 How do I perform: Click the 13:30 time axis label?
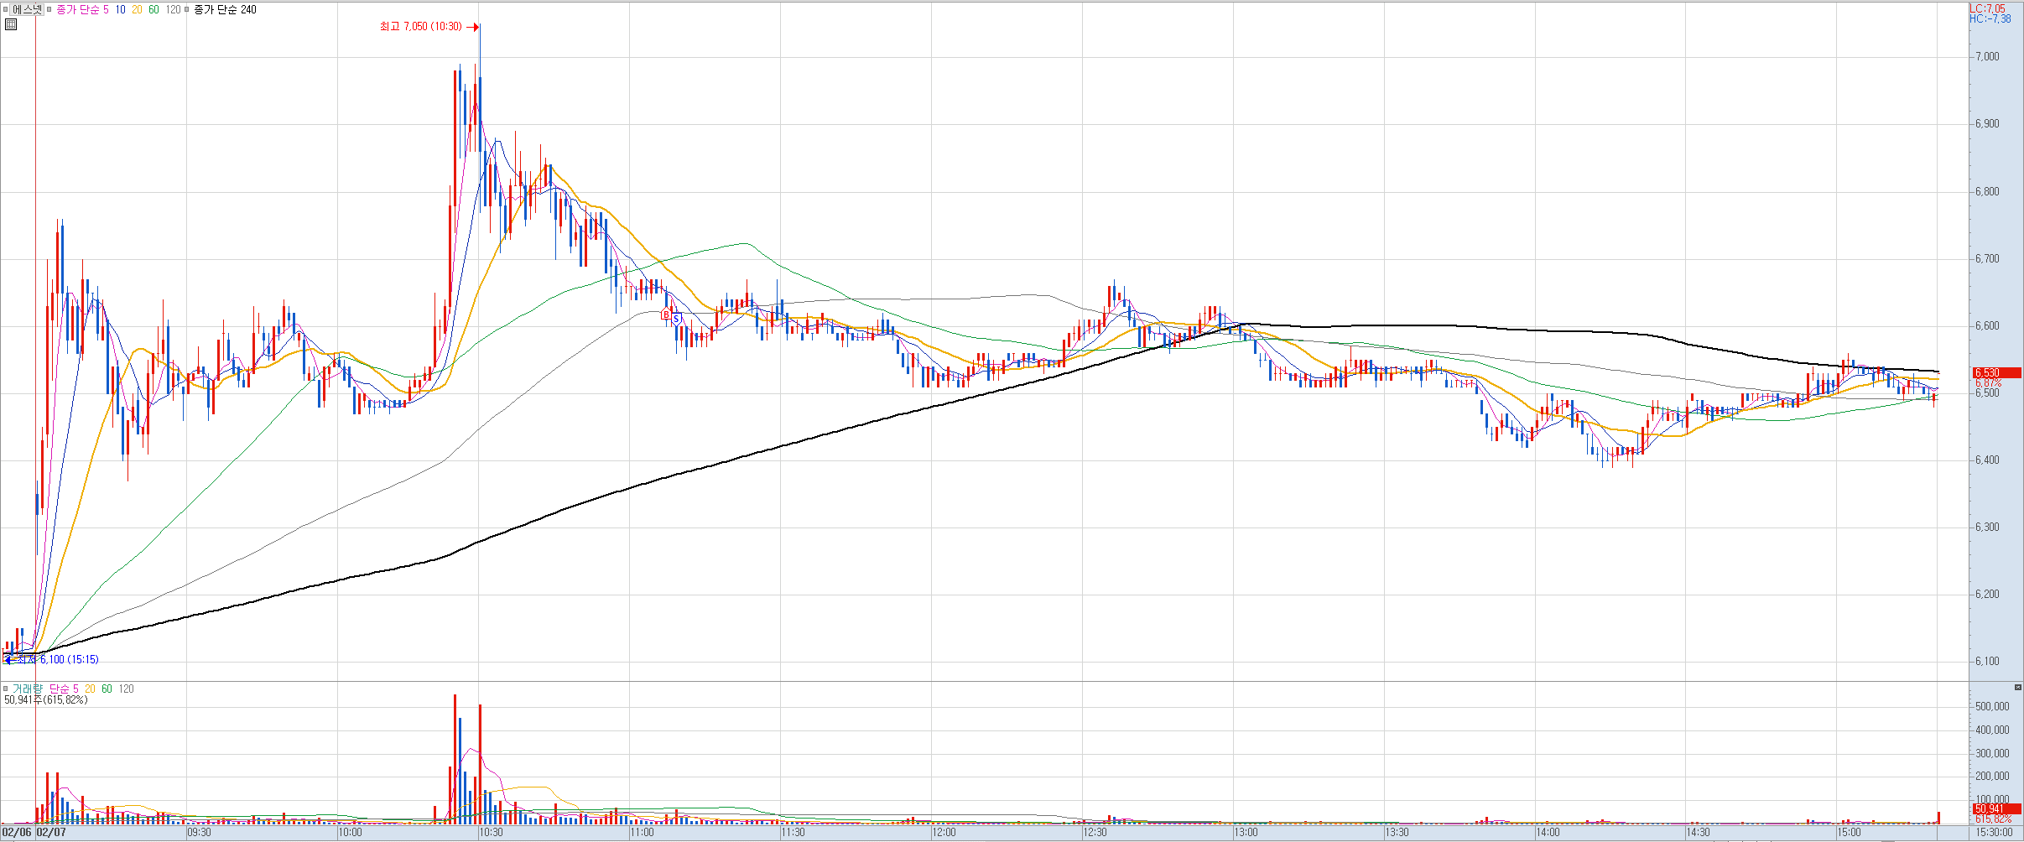1397,833
